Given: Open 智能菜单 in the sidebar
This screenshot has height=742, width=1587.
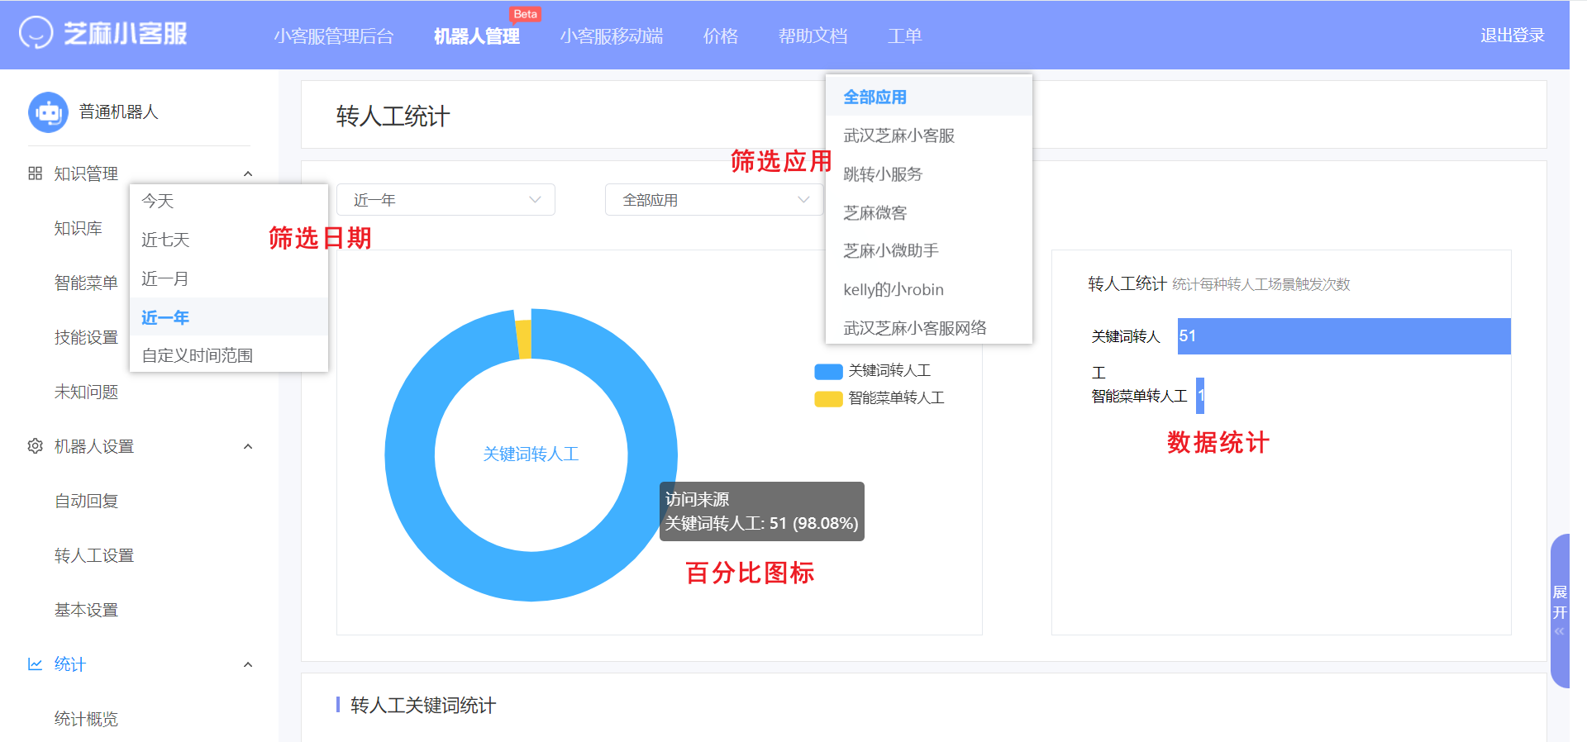Looking at the screenshot, I should (x=86, y=283).
